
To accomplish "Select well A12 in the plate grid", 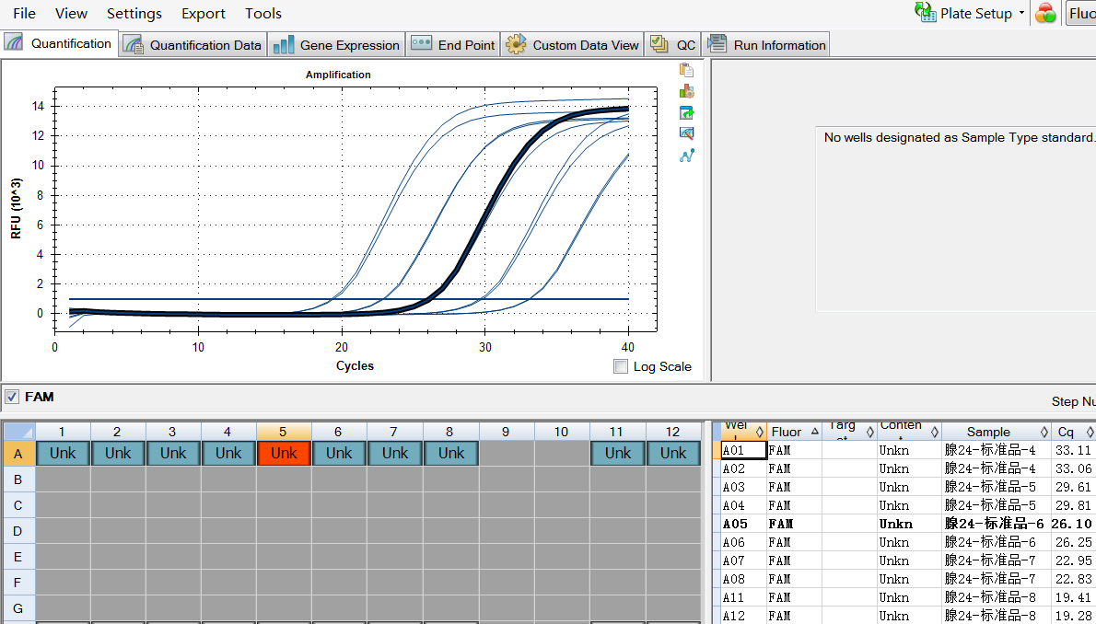I will pyautogui.click(x=673, y=454).
